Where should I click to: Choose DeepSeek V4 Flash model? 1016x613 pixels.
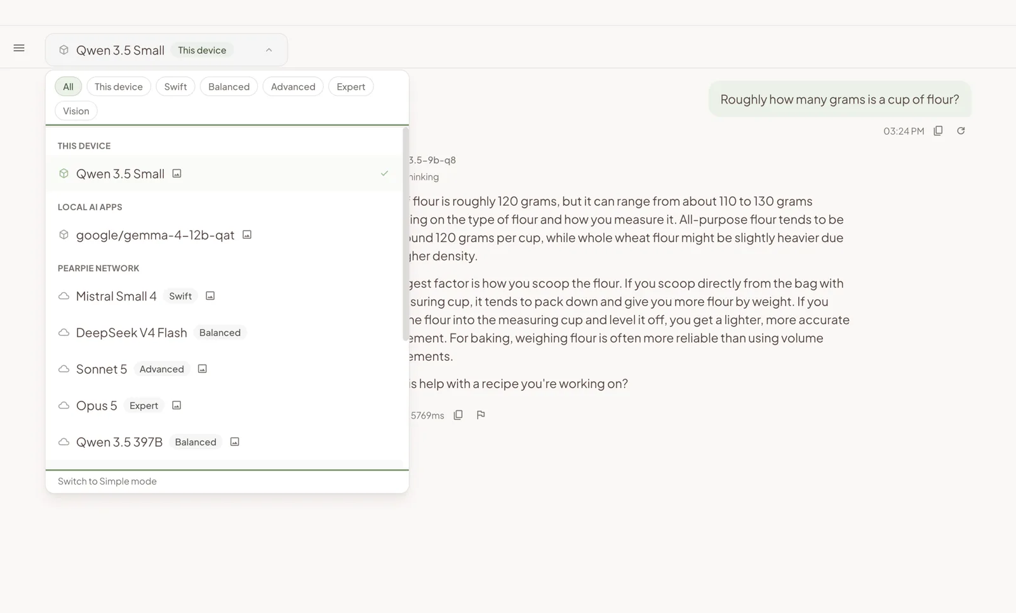click(224, 333)
